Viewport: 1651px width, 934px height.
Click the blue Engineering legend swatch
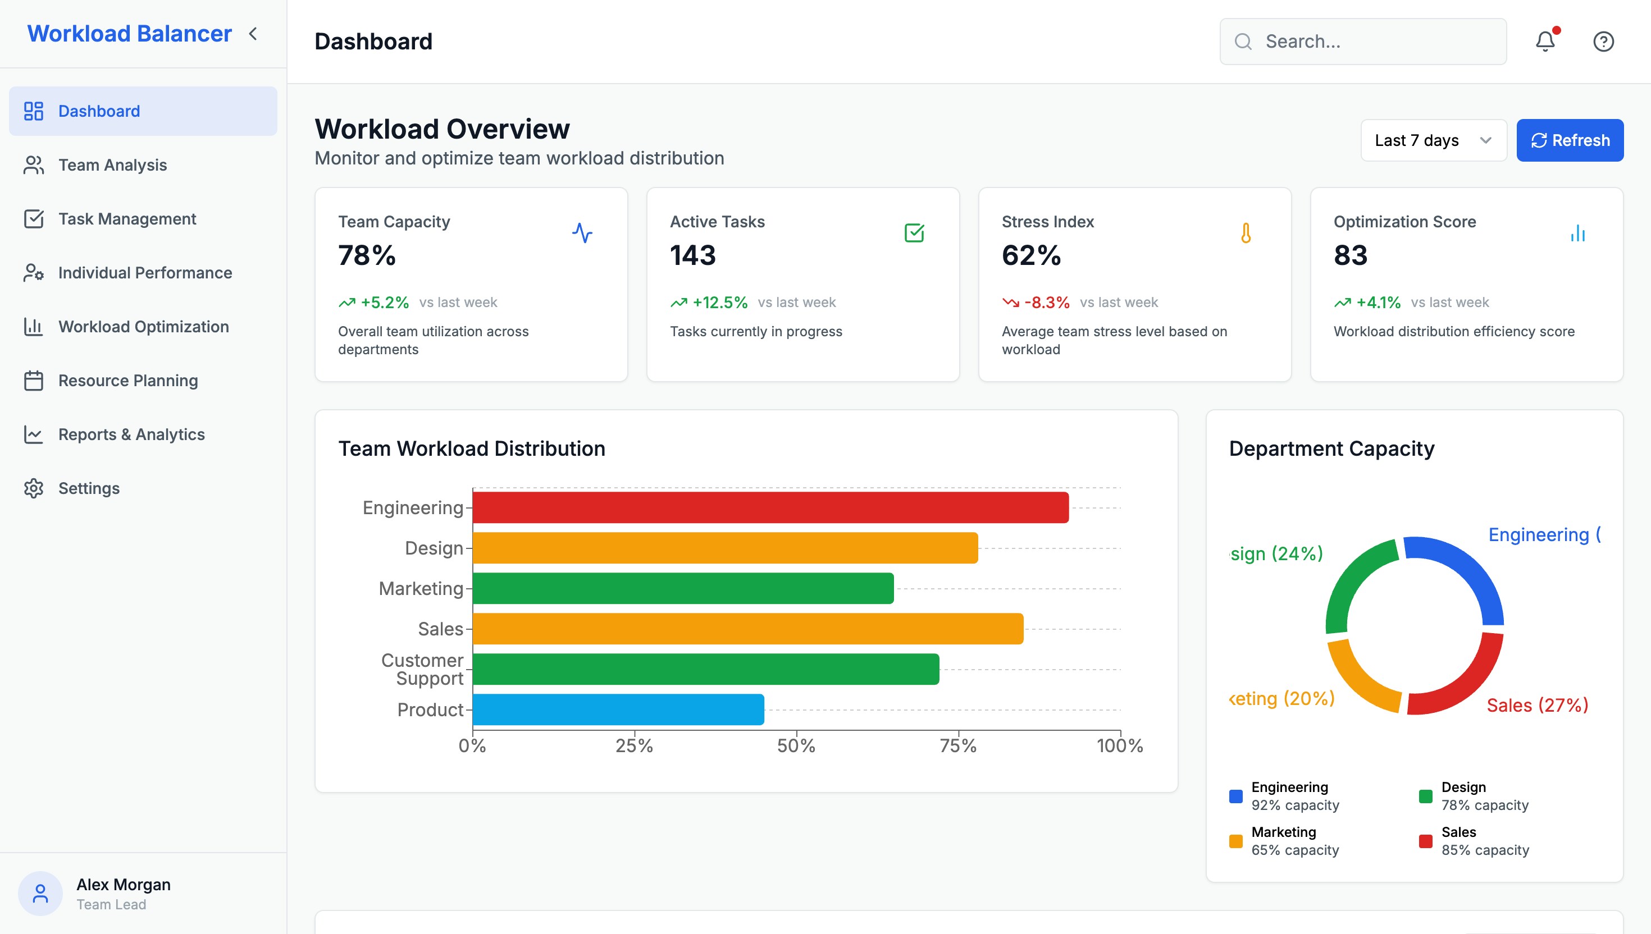(1235, 796)
